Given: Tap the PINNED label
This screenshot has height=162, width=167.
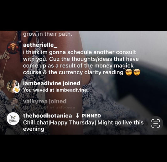Looking at the screenshot, I should coord(91,116).
